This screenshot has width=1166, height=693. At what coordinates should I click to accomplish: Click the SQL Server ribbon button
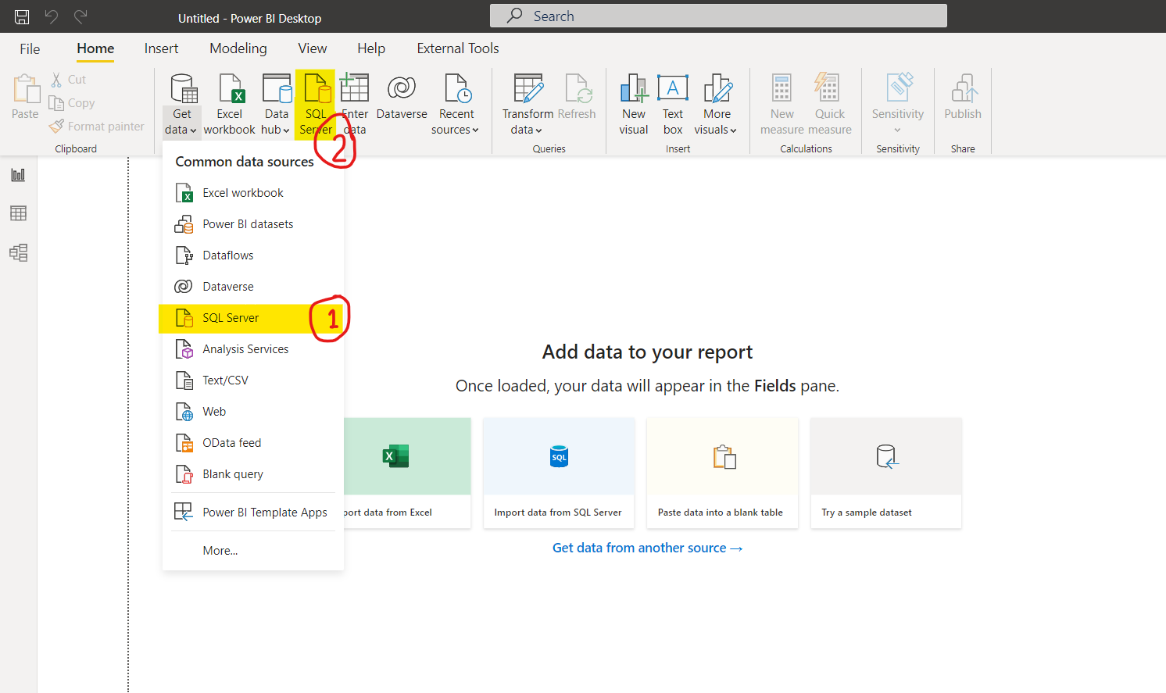tap(316, 105)
